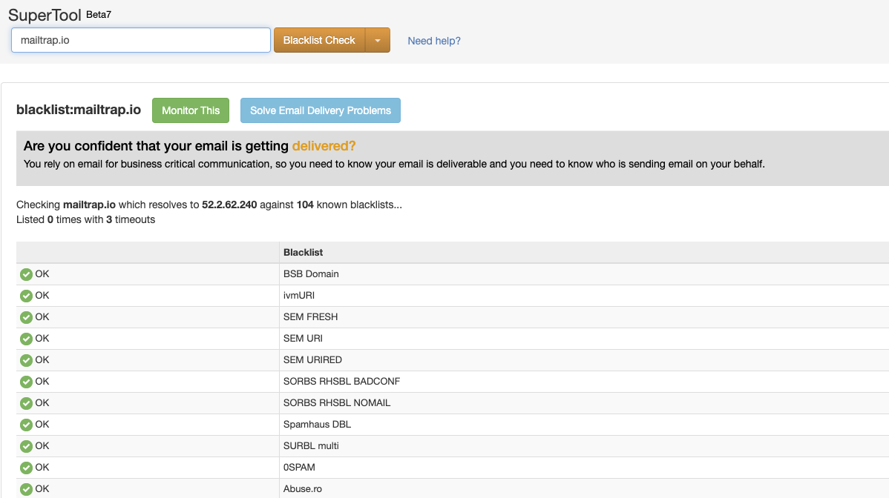Run the Blacklist Check button
Viewport: 889px width, 498px height.
(x=319, y=40)
